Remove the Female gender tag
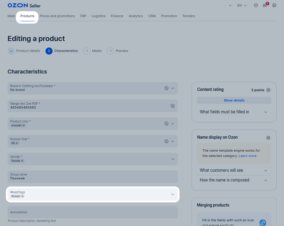Screen dimensions: 284x226 (x=22, y=161)
